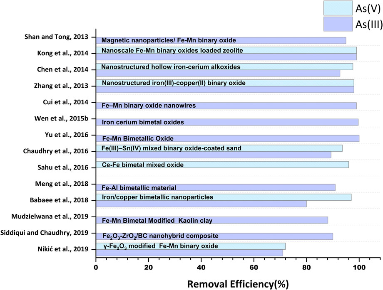Click 'Nanostructured hollow iron-cerium alkoxides' bar label
Image resolution: width=383 pixels, height=290 pixels.
click(171, 67)
